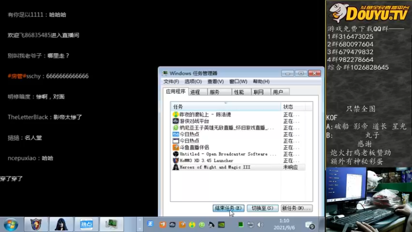Switch to the 性能 tab
Screen dimensions: 412x232
[x=241, y=92]
